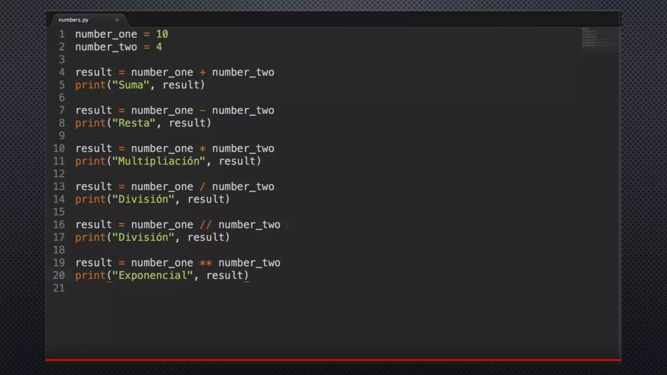Click line number 21 in gutter

(59, 288)
